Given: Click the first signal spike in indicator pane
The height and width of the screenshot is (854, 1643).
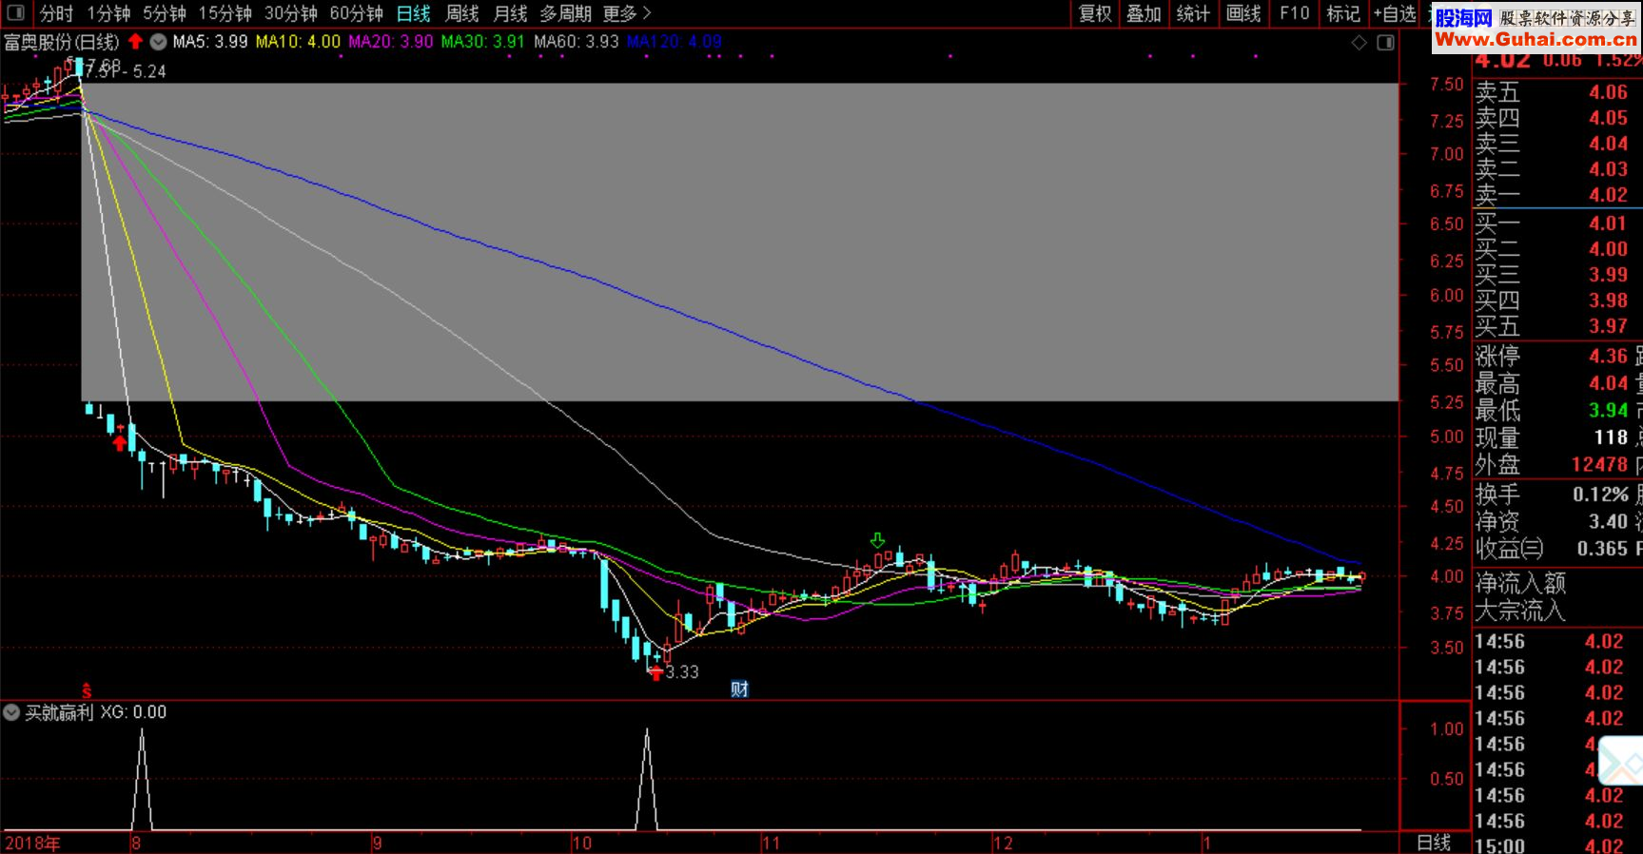Looking at the screenshot, I should pyautogui.click(x=142, y=778).
